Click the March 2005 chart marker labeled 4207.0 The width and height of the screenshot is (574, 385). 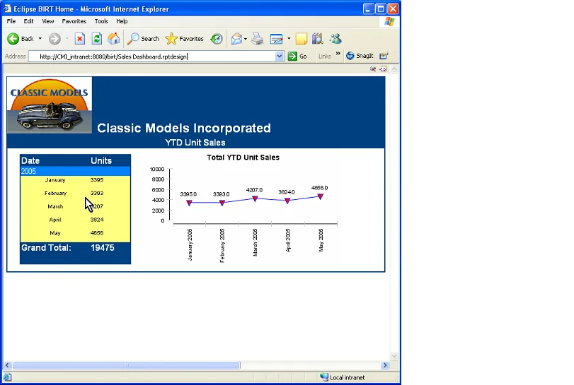click(x=256, y=199)
